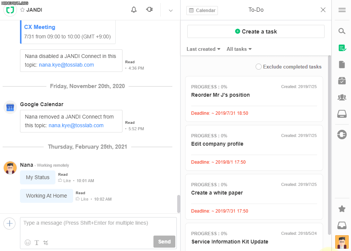Open the round connect sidebar icon
Viewport: 351px width, 251px height.
point(342,135)
